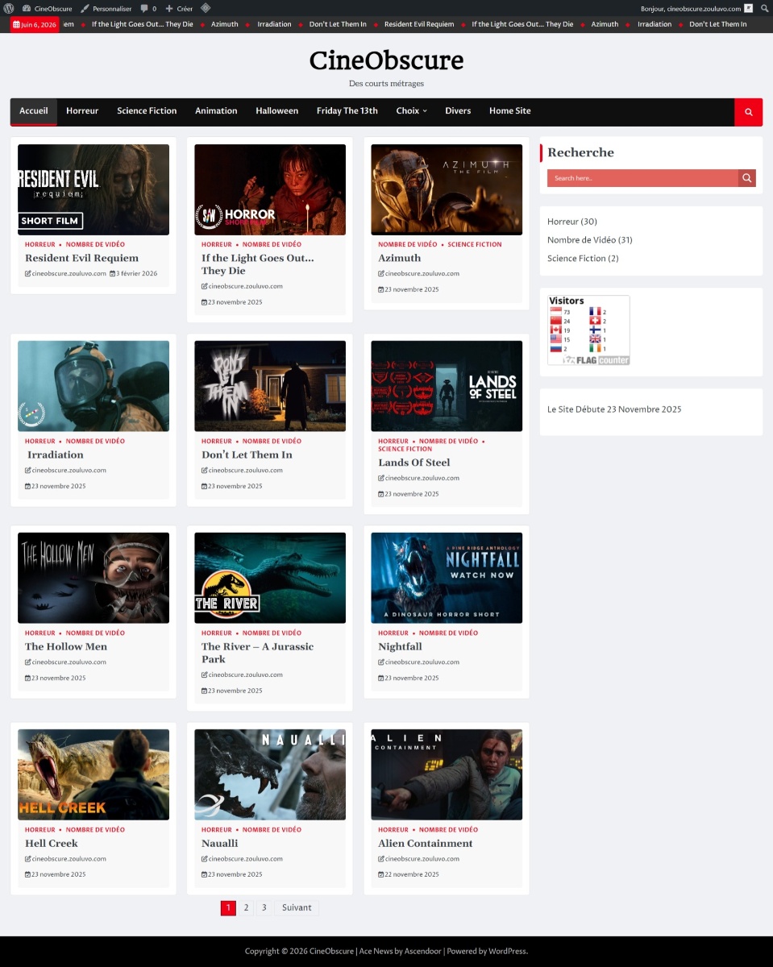
Task: Click the Don't Let Them In post title
Action: pyautogui.click(x=247, y=455)
